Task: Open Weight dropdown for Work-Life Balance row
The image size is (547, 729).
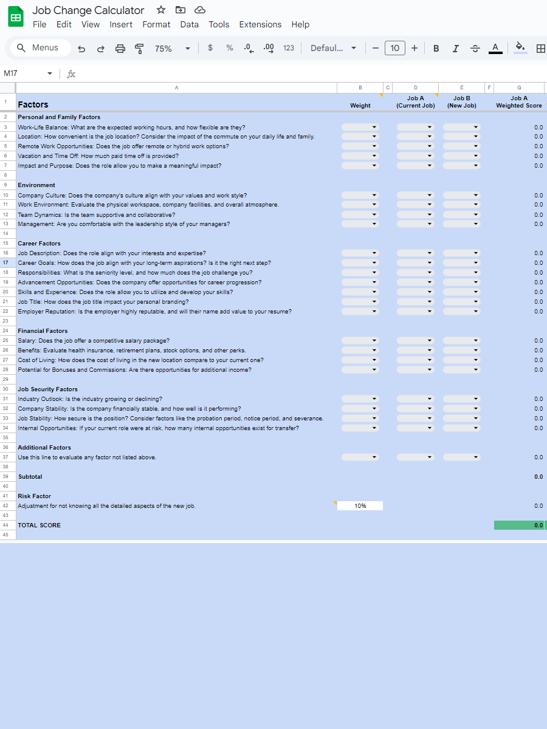Action: (x=360, y=127)
